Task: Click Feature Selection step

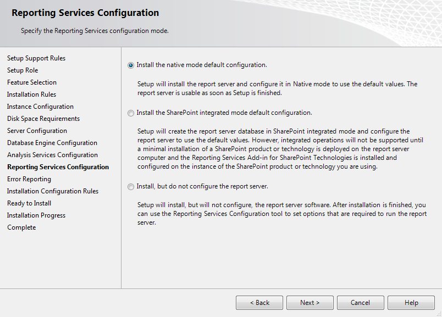Action: (x=32, y=82)
